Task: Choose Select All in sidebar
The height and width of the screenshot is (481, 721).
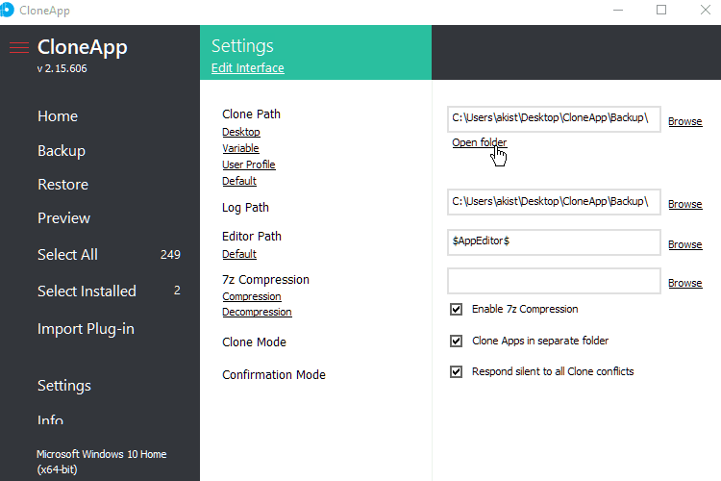Action: 67,255
